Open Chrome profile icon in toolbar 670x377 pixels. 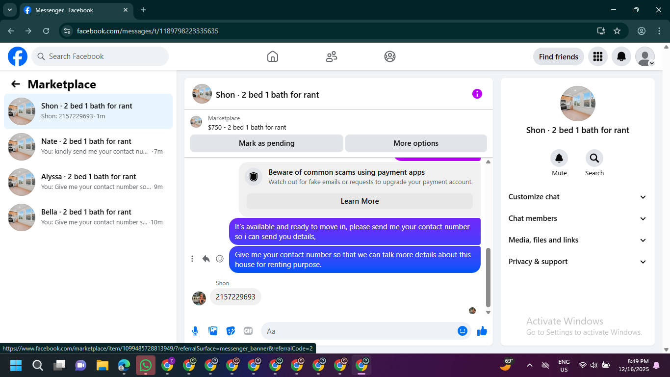click(642, 31)
